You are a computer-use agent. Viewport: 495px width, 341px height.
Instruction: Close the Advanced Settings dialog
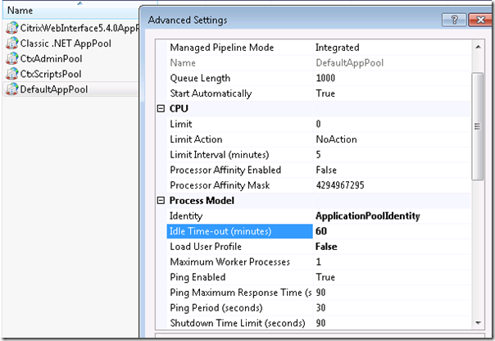[480, 20]
